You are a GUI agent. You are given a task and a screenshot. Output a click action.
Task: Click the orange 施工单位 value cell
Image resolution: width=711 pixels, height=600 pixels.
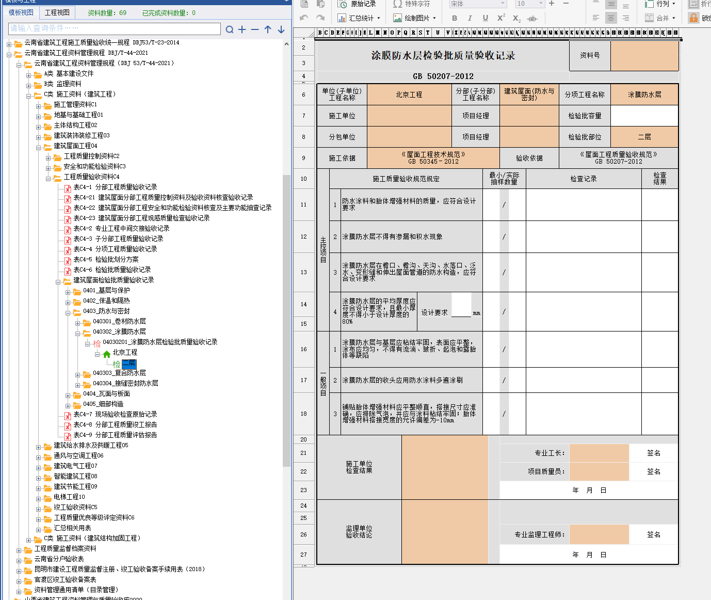click(409, 116)
